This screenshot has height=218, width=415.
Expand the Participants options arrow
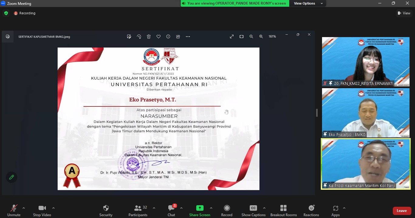(x=154, y=208)
